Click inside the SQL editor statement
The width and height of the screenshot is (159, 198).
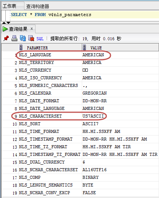point(51,15)
